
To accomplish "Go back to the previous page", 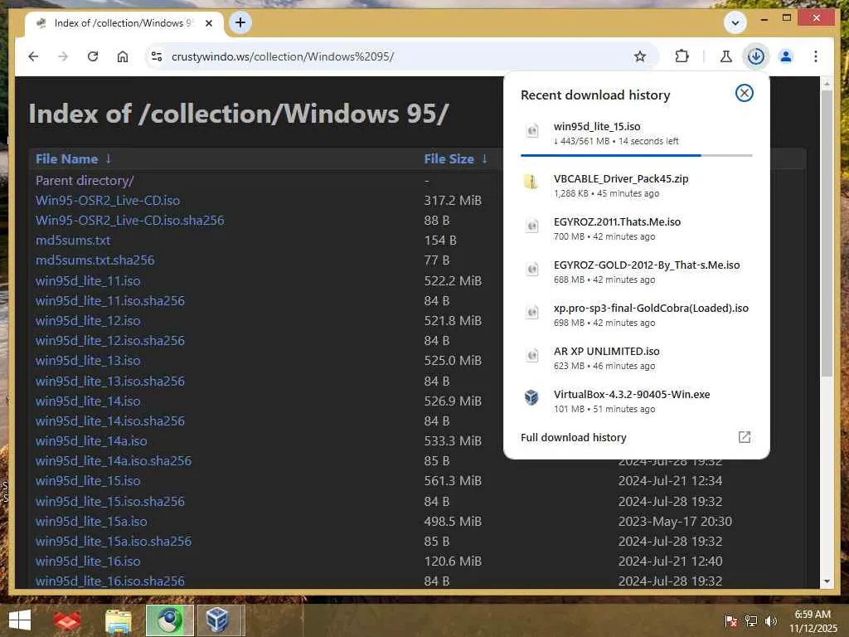I will [33, 56].
